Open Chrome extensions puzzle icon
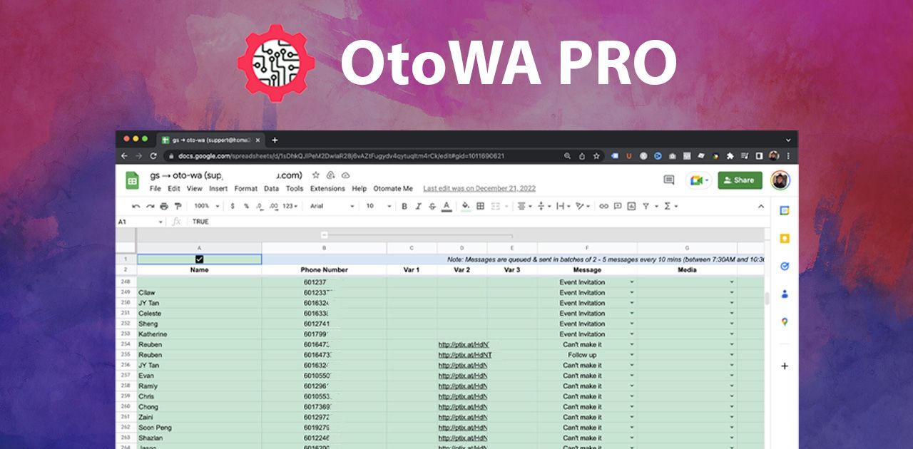This screenshot has width=913, height=449. 730,156
